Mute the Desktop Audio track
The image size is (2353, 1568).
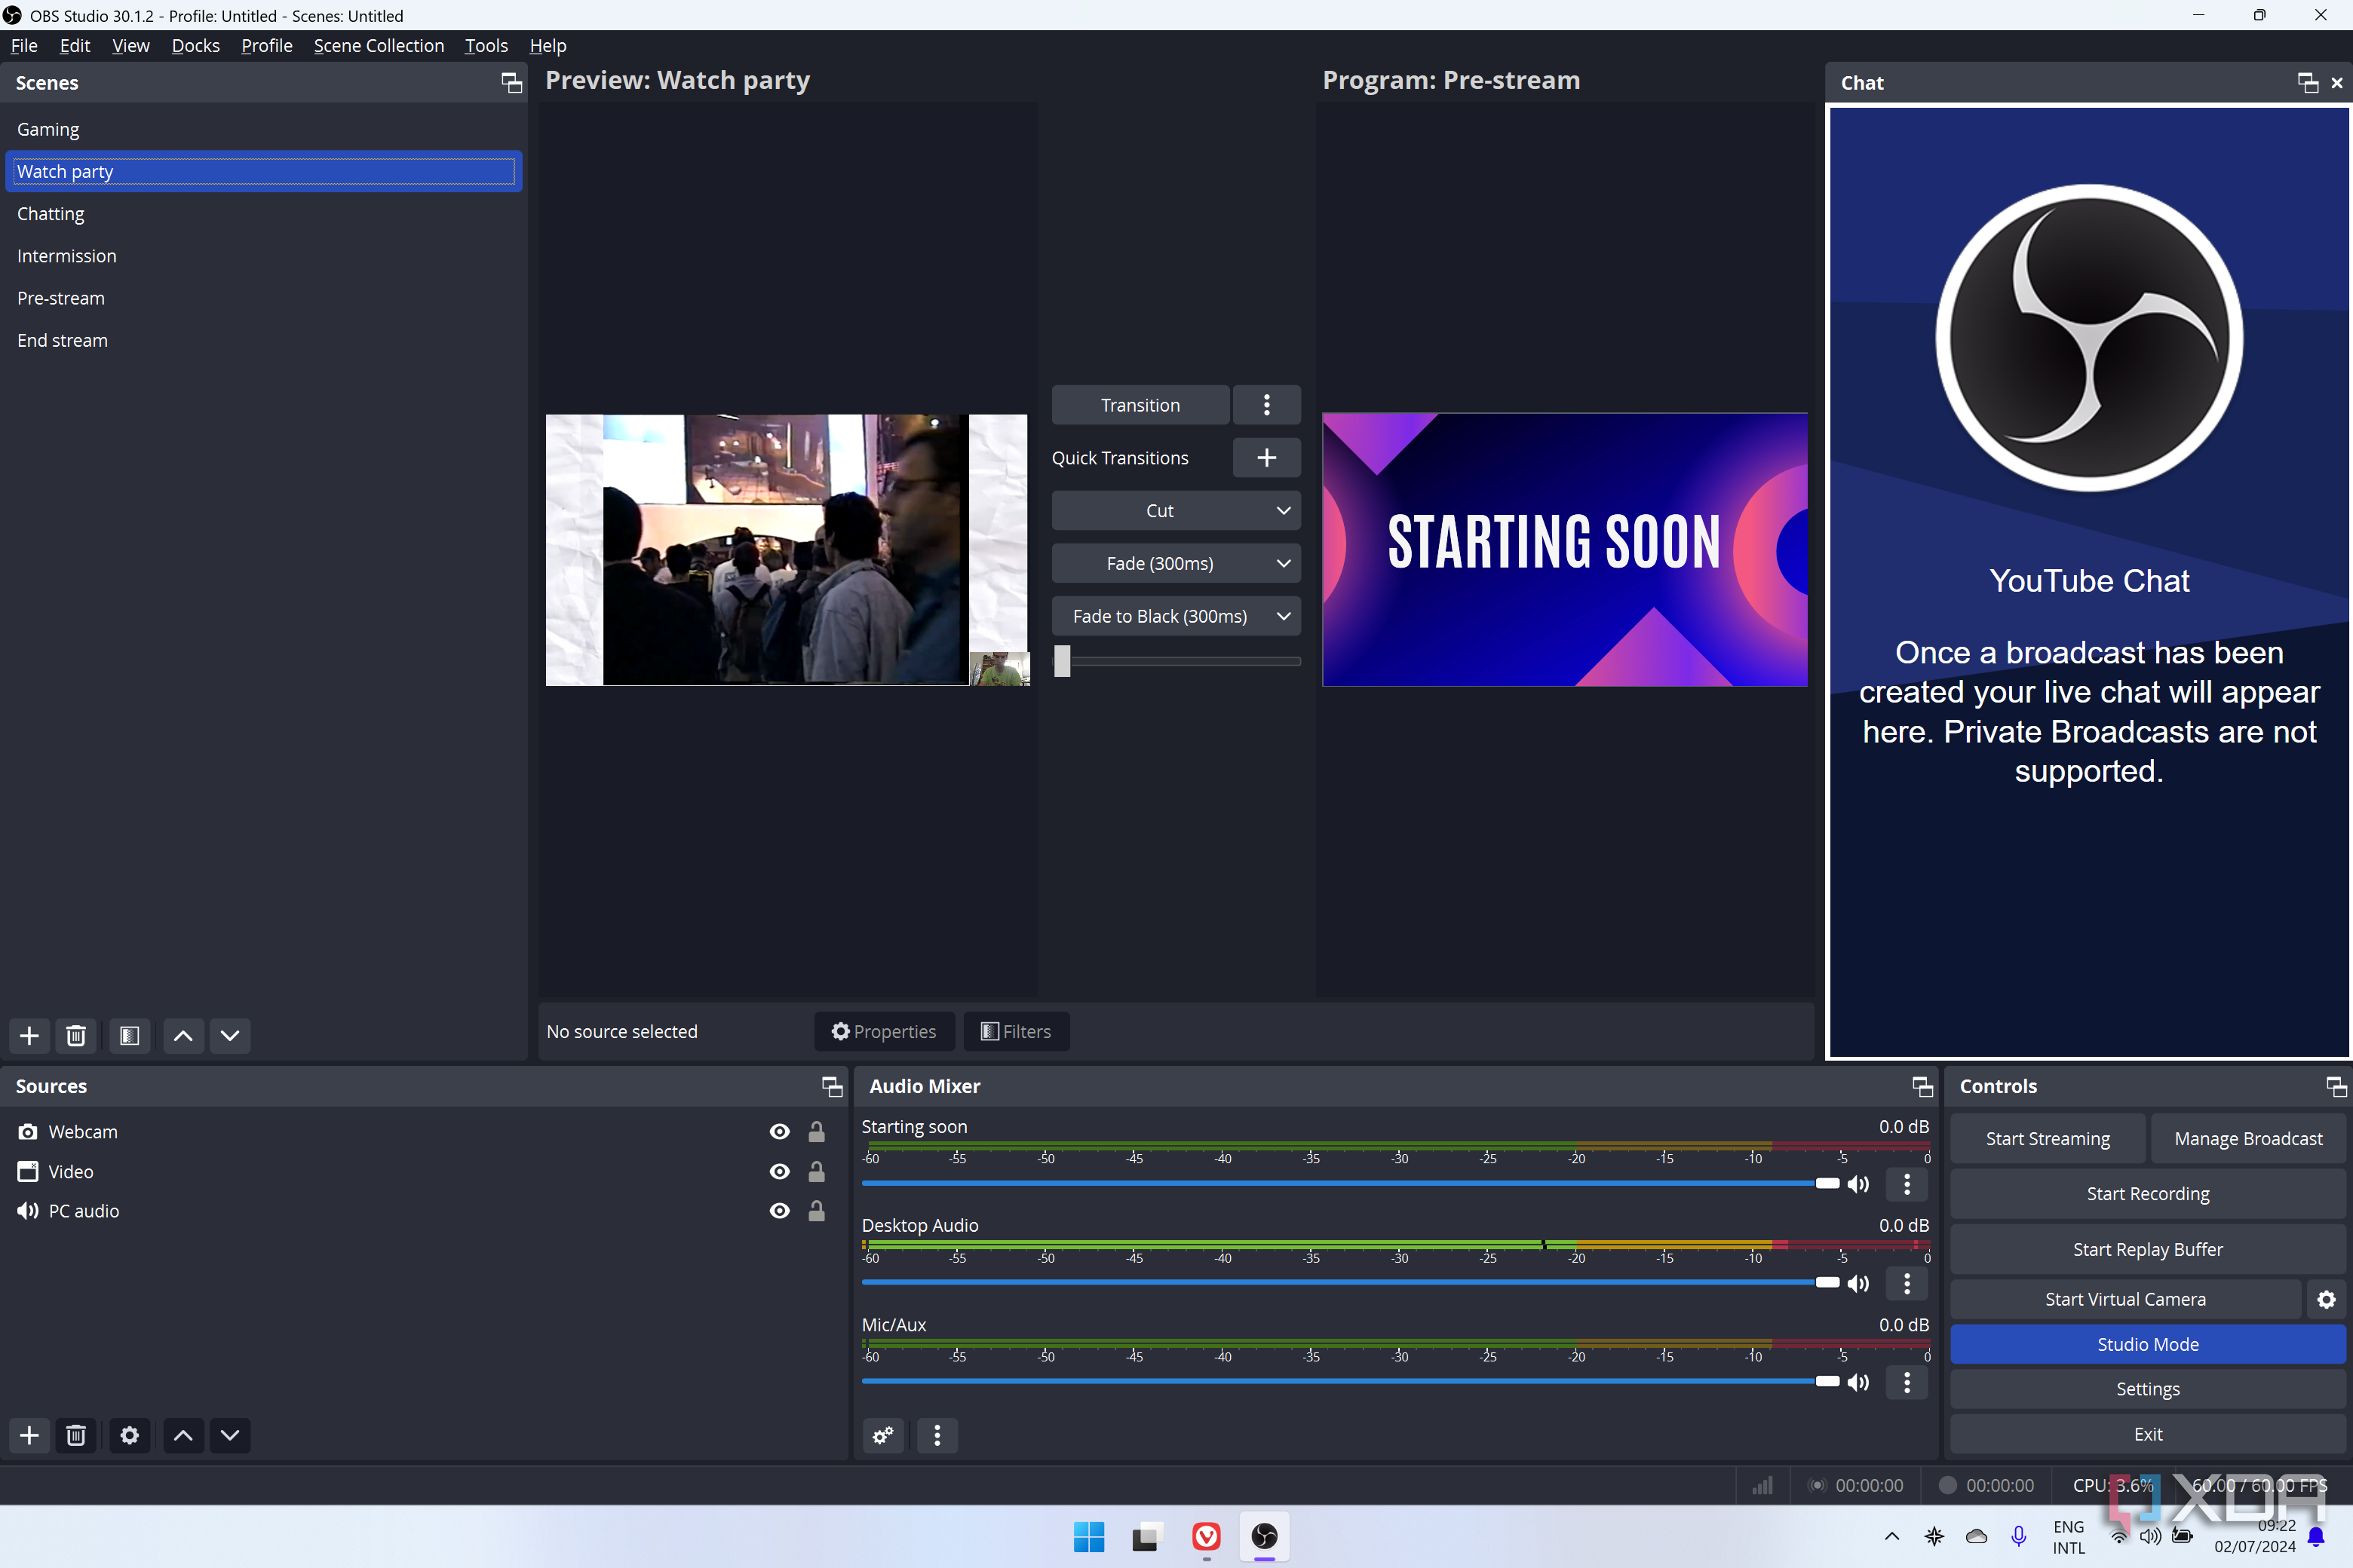[x=1859, y=1283]
